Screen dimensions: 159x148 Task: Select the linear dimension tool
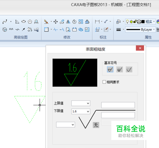pyautogui.click(x=97, y=22)
